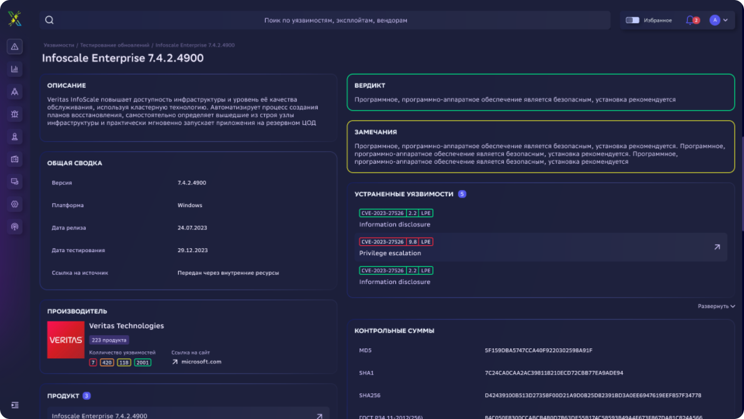744x419 pixels.
Task: Go to Тестирование обновлений breadcrumb
Action: coord(114,45)
